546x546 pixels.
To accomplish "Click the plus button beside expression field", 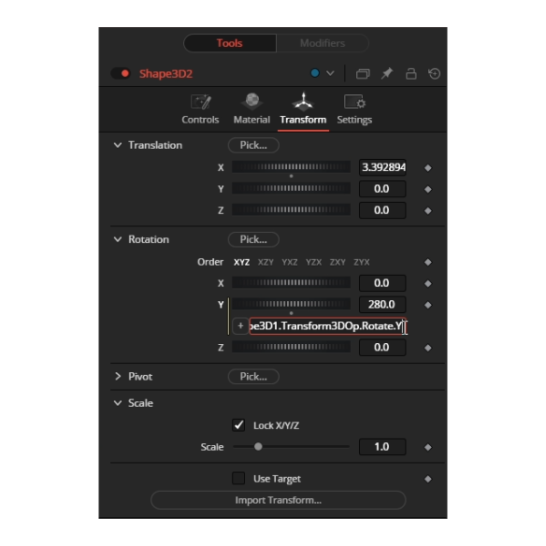I will [240, 326].
